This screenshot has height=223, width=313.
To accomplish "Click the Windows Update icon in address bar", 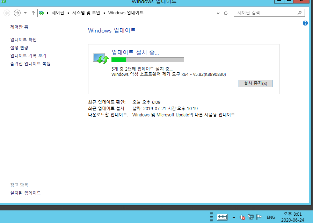I will point(42,13).
